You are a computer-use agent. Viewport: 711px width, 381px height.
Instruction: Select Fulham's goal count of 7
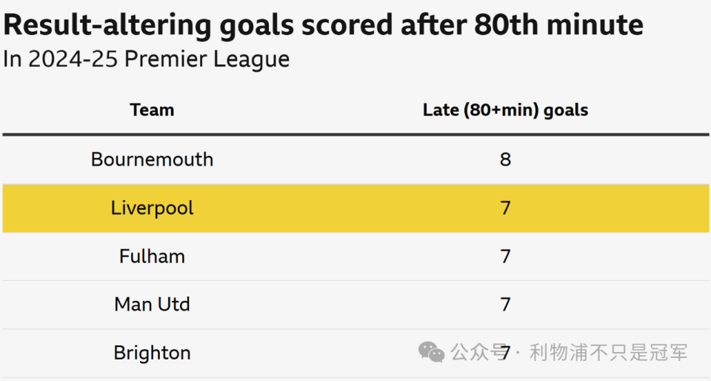pyautogui.click(x=505, y=256)
